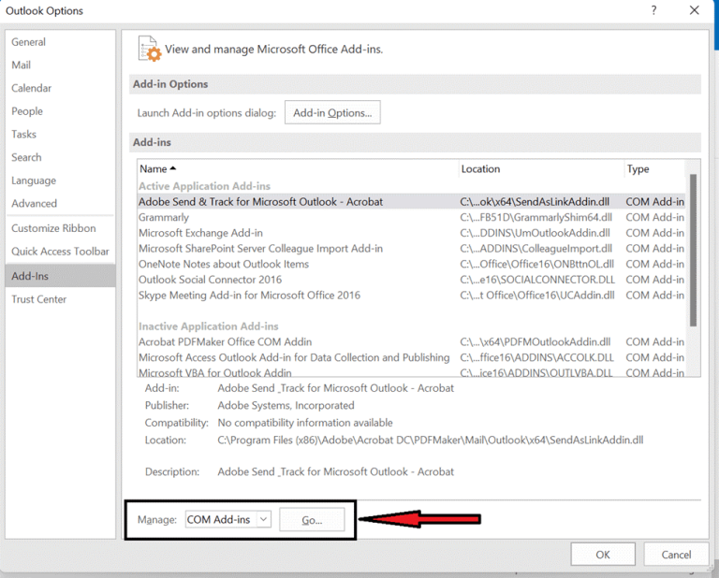The image size is (719, 578).
Task: Open the Advanced options category
Action: click(x=35, y=204)
